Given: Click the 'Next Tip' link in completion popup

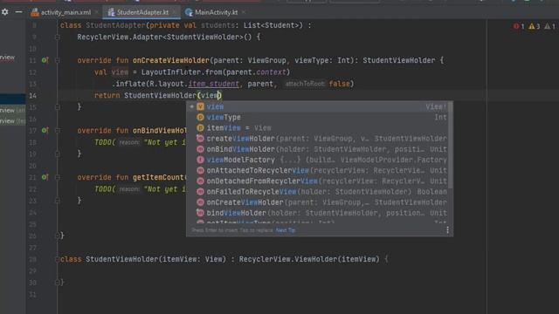Looking at the screenshot, I should [286, 230].
